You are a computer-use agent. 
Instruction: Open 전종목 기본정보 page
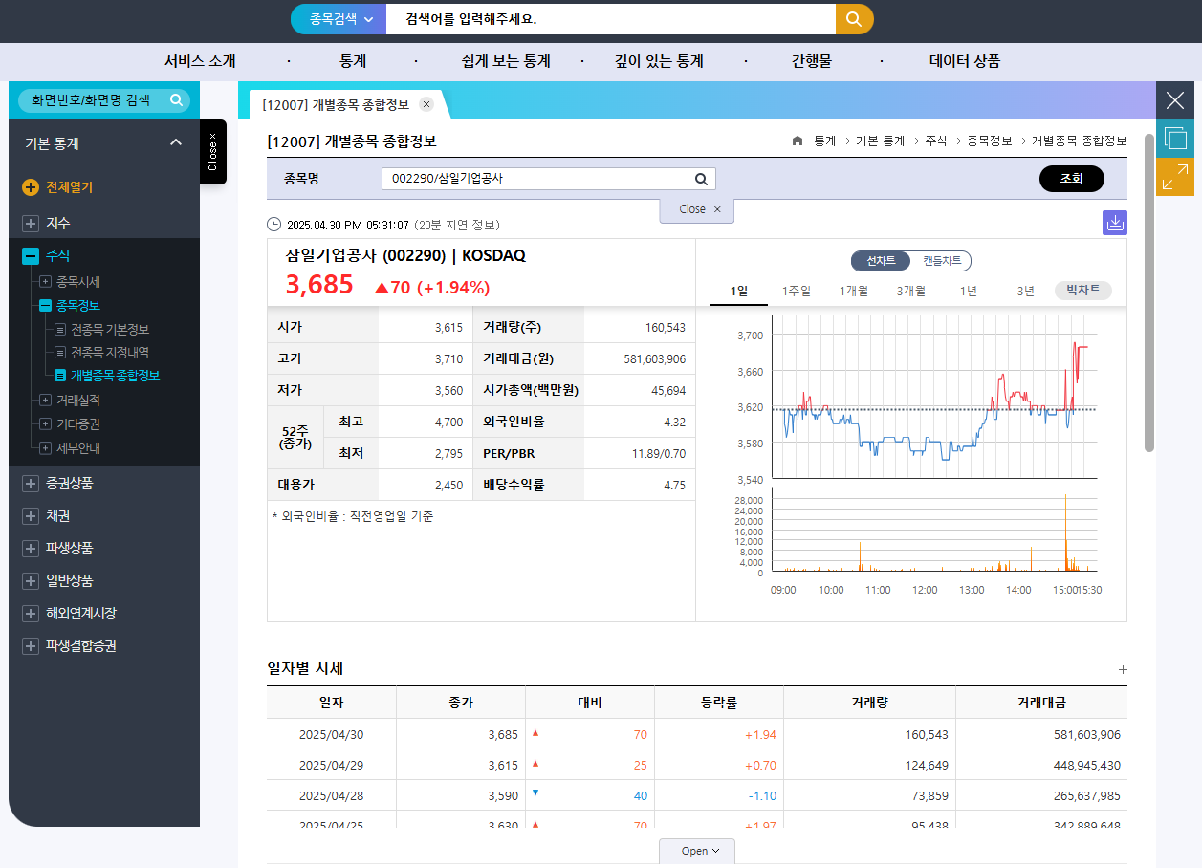click(x=109, y=330)
